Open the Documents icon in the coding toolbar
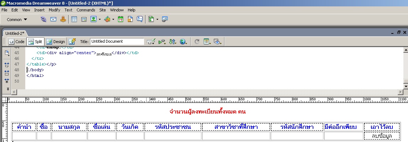The image size is (408, 142). [x=7, y=53]
